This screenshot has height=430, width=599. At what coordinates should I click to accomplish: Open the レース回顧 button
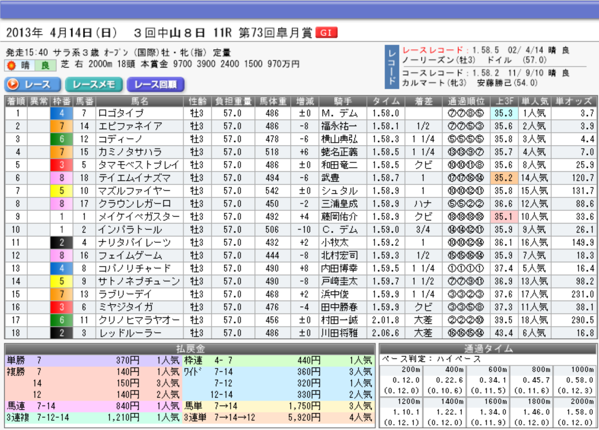pos(155,84)
